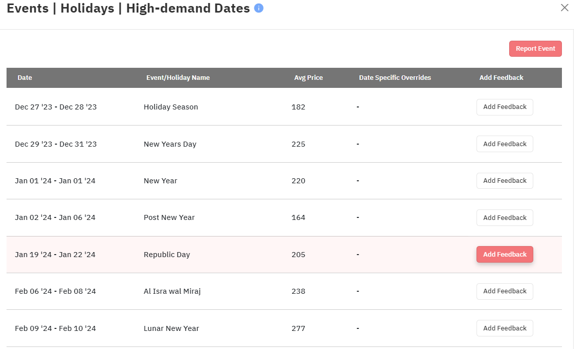The height and width of the screenshot is (349, 574).
Task: Close the Events and Holidays dialog
Action: coord(564,8)
